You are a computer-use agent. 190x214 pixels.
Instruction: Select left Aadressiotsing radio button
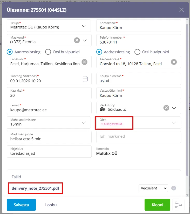[10, 52]
